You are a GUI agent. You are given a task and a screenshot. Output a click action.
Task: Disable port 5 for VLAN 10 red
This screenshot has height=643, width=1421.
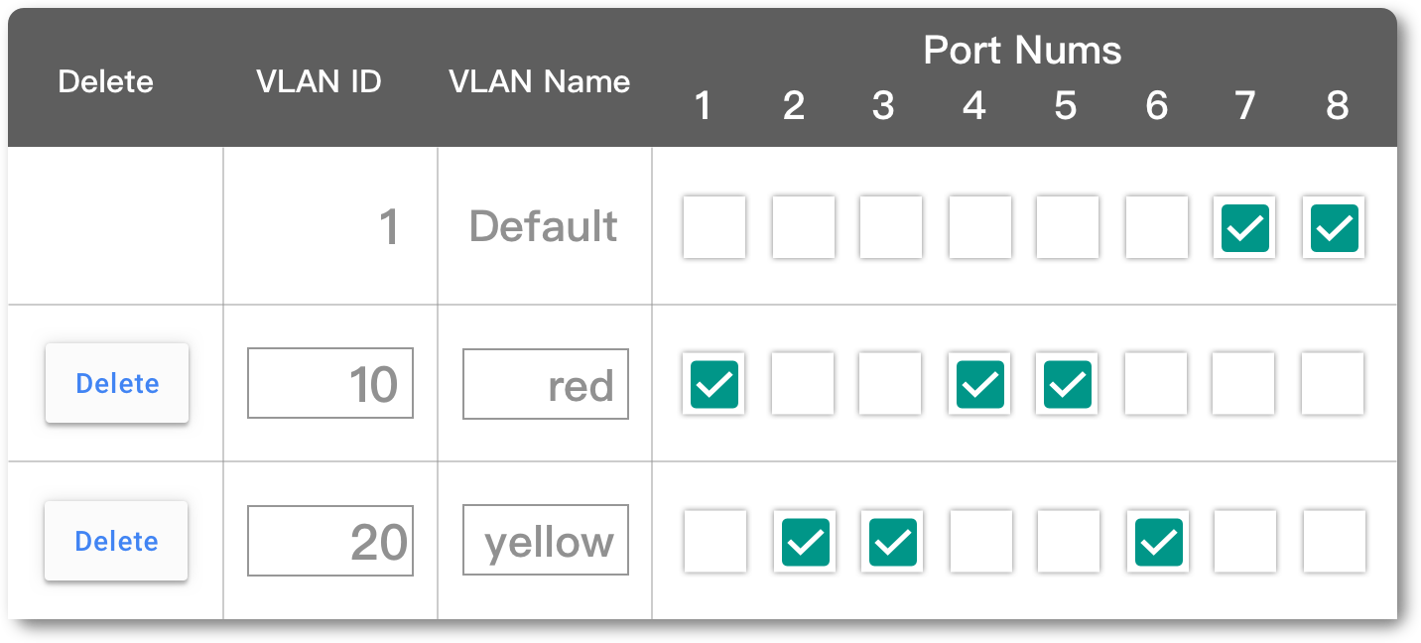tap(1066, 384)
